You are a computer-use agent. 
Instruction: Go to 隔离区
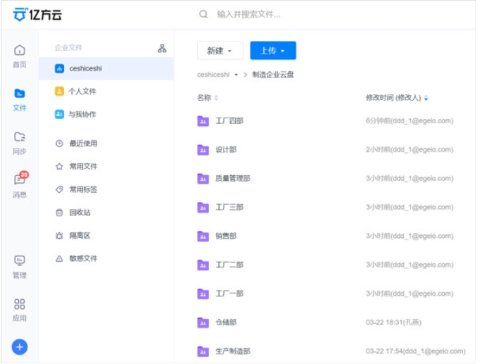point(80,235)
